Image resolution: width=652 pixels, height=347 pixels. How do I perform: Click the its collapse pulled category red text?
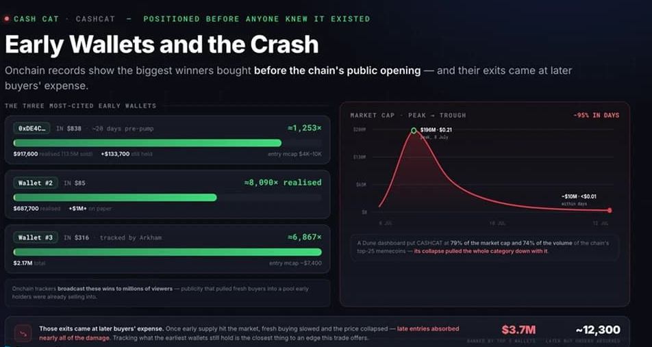click(x=481, y=251)
